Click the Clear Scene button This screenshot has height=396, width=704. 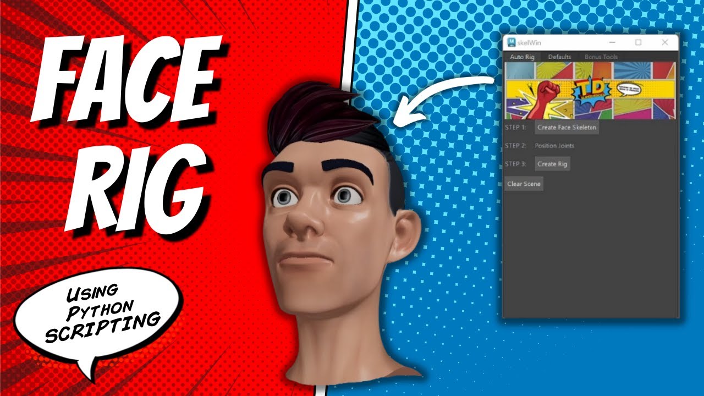coord(524,184)
